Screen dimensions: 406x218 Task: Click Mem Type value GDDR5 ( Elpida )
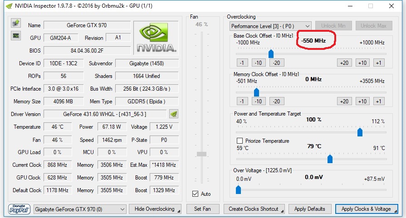(147, 102)
